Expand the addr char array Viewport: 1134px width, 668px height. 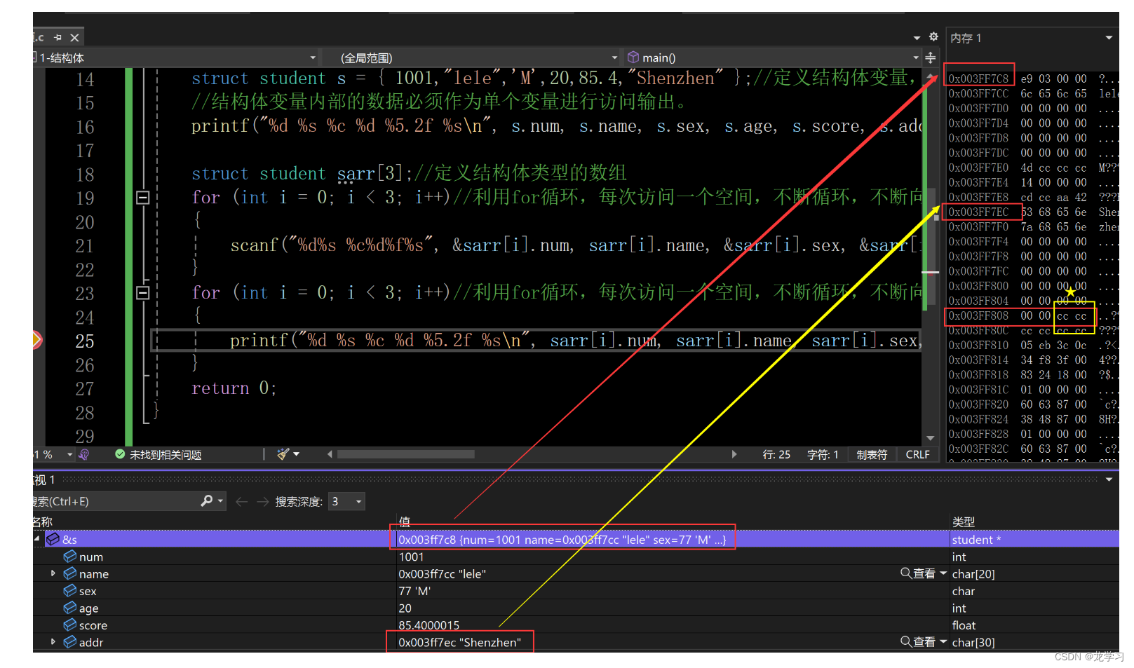(x=53, y=642)
